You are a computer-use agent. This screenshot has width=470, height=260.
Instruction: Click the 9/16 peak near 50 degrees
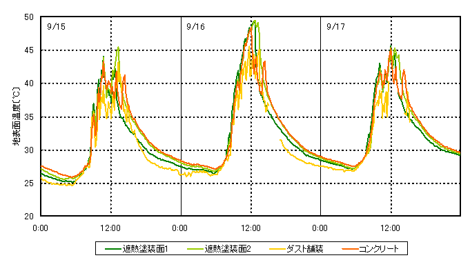tap(255, 21)
